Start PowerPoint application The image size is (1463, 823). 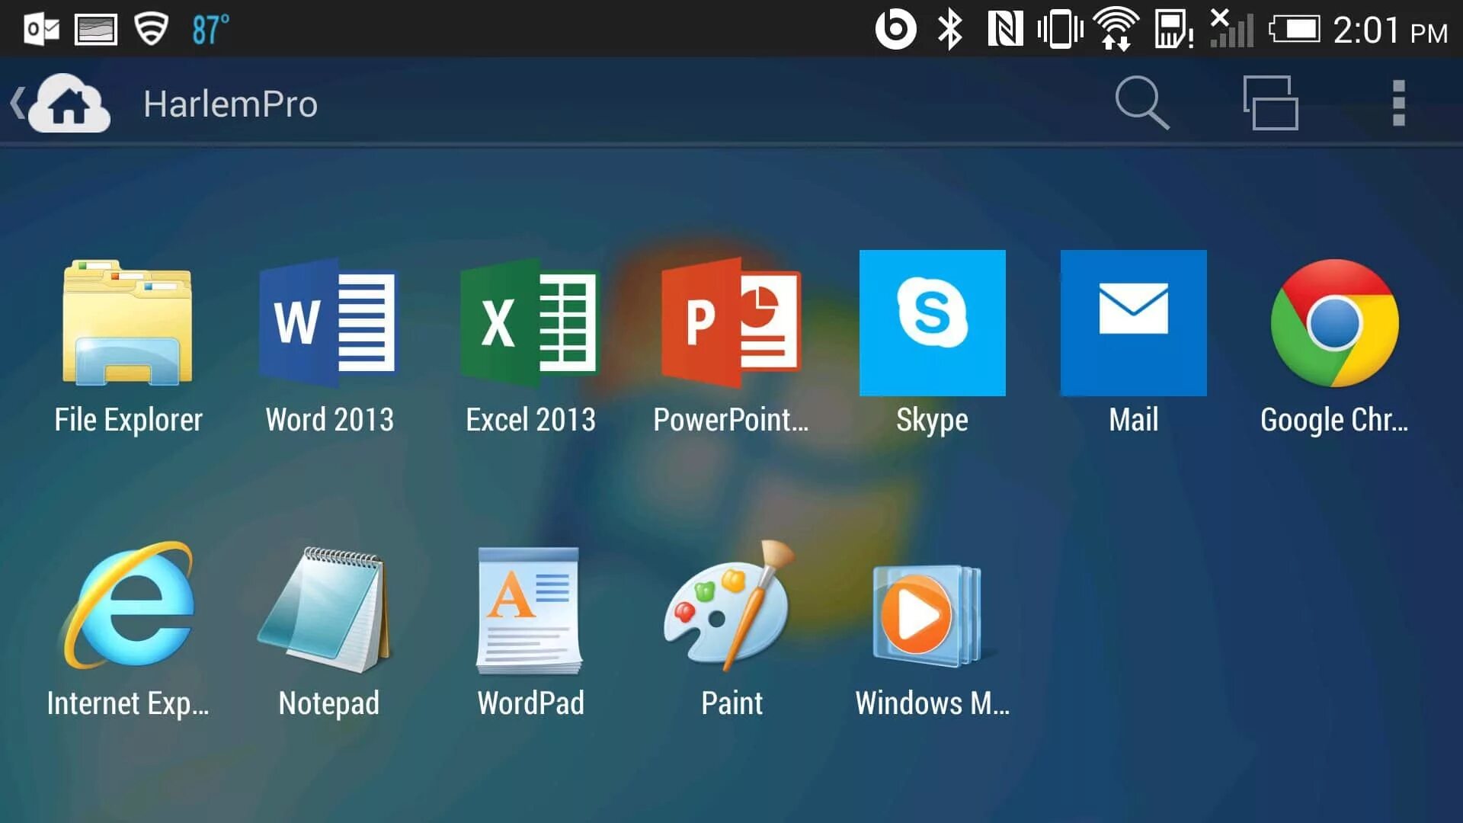[731, 323]
